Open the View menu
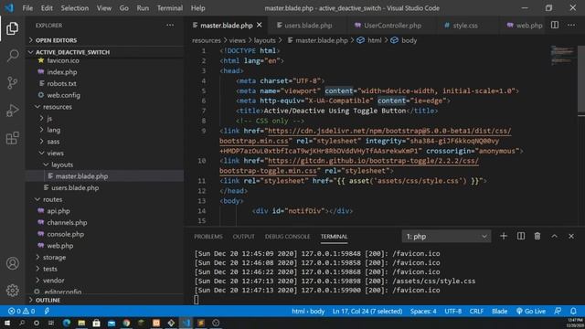Image resolution: width=585 pixels, height=329 pixels. tap(103, 8)
